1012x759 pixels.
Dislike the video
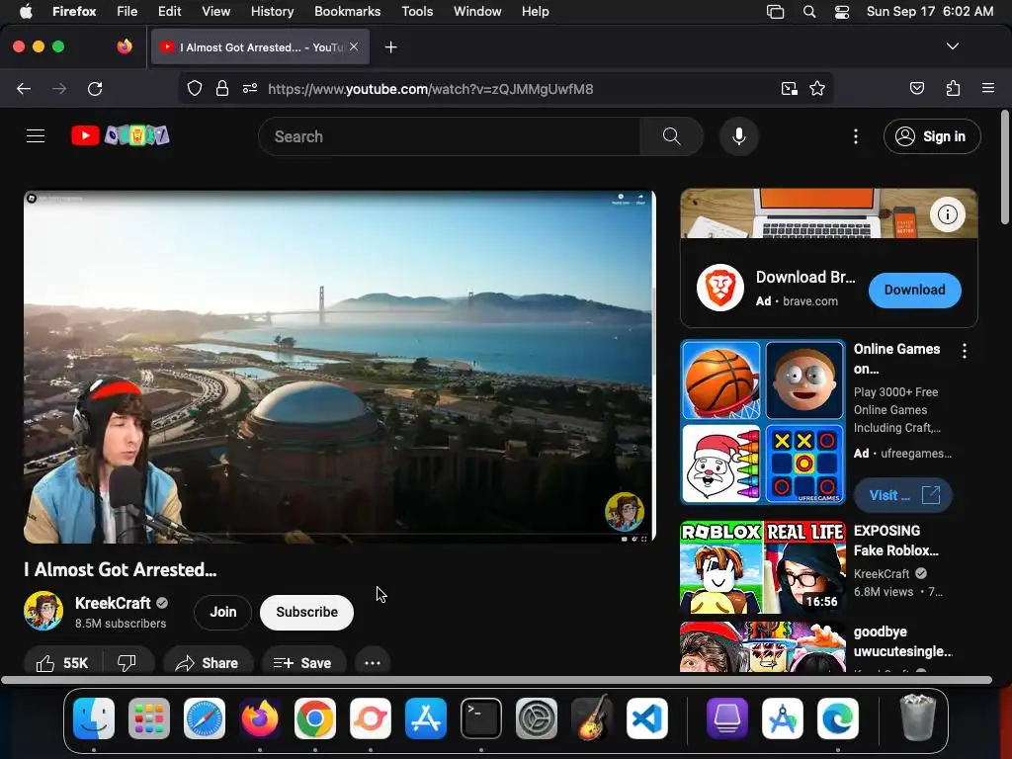(127, 663)
